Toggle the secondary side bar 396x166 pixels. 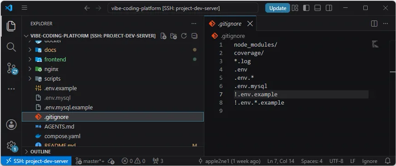point(329,8)
